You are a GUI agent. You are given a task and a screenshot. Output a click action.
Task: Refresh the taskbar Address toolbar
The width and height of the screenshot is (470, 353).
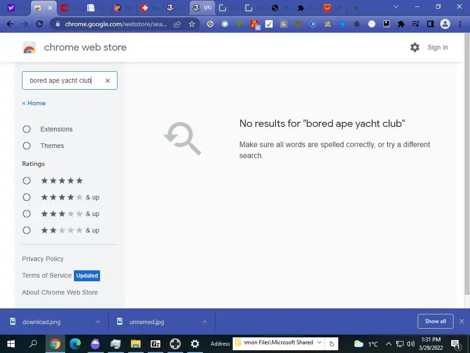point(331,344)
